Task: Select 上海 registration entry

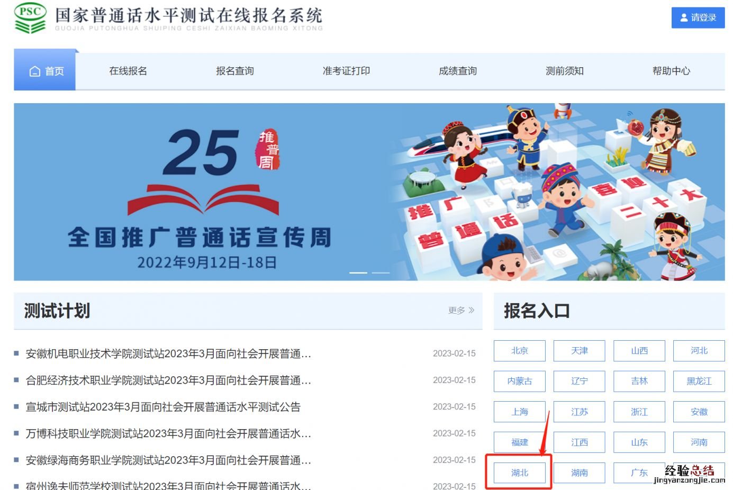Action: click(x=520, y=412)
